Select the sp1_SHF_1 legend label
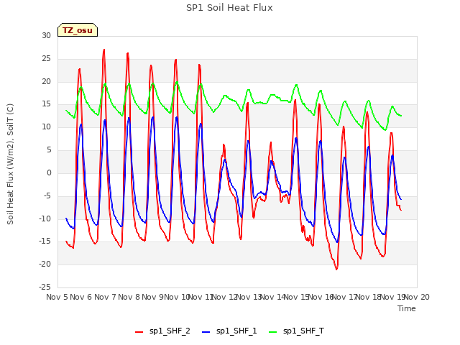Screen dimensions: 460x345 [236, 331]
